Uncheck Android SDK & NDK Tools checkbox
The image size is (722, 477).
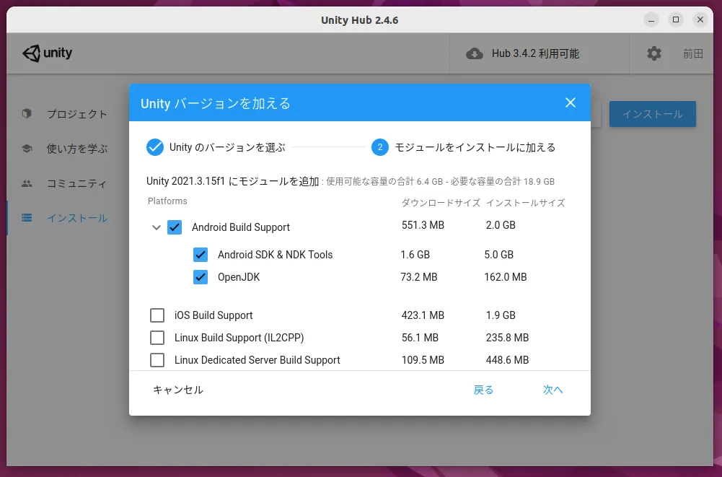[201, 255]
